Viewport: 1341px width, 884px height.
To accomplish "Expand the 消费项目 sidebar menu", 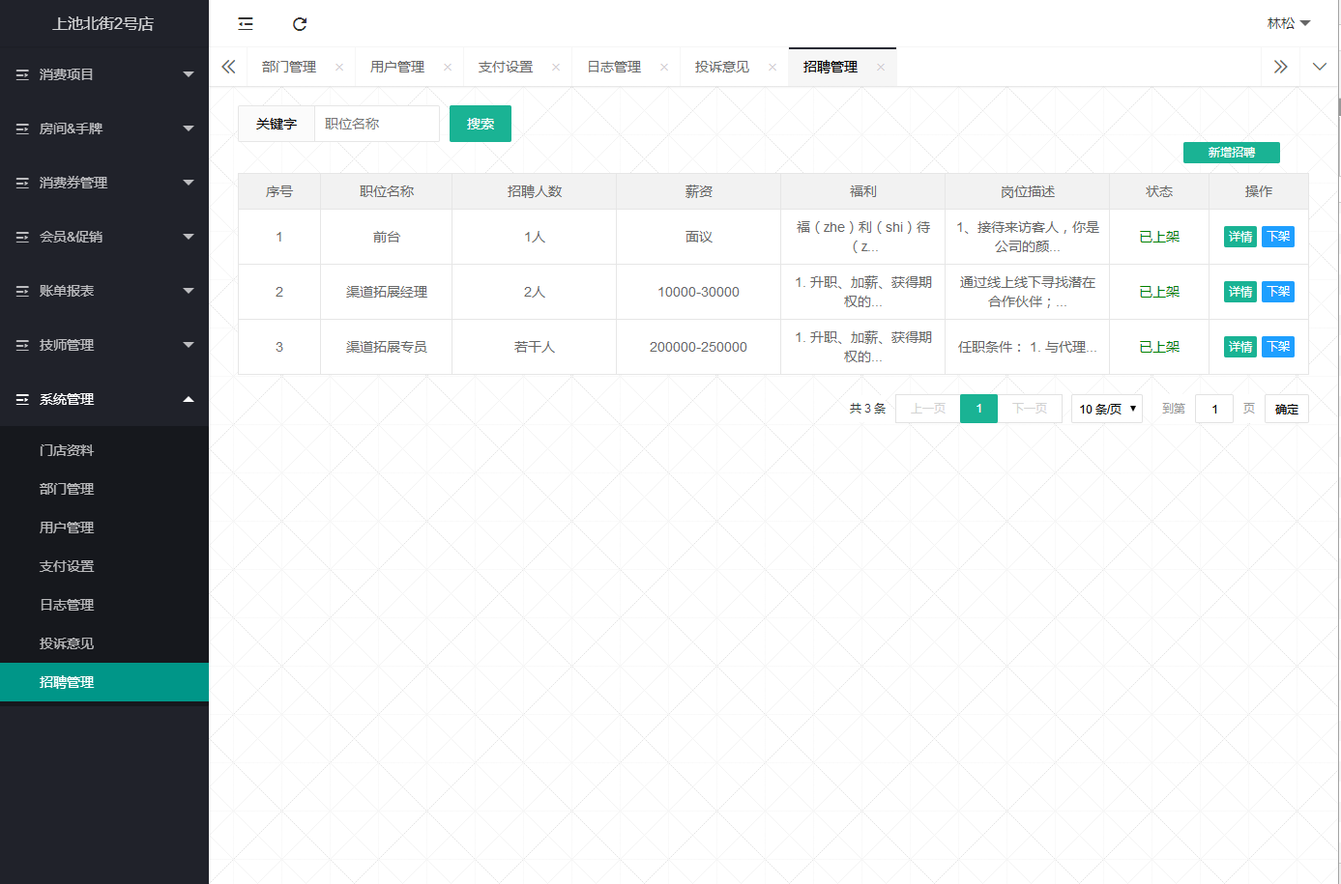I will pos(104,74).
